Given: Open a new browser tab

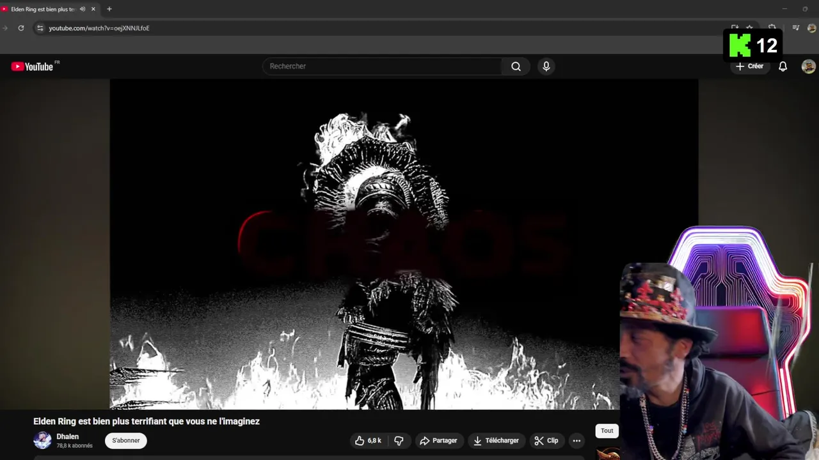Looking at the screenshot, I should point(109,9).
